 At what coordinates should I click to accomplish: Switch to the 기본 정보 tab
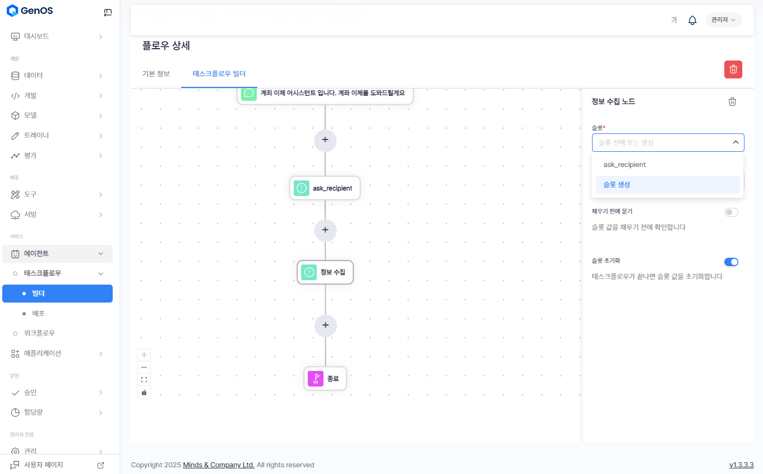[156, 74]
